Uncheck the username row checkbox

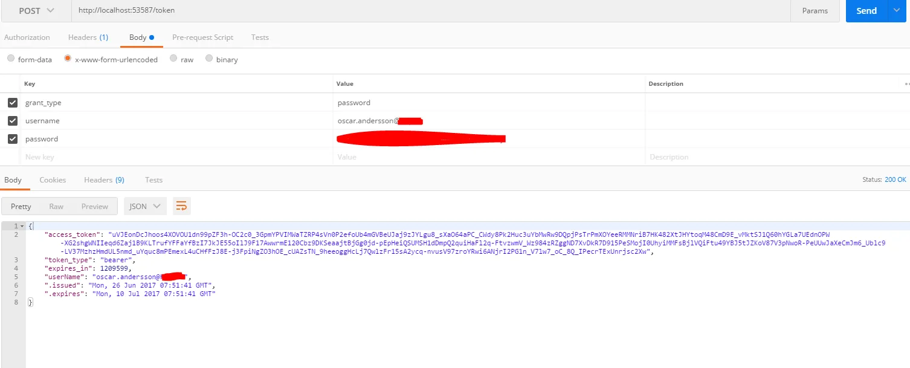click(x=13, y=121)
